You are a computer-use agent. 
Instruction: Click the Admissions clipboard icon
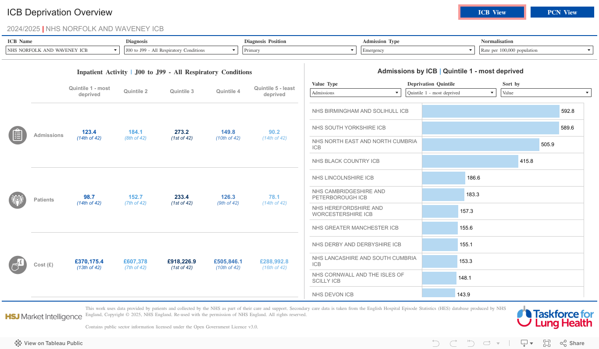(x=18, y=135)
